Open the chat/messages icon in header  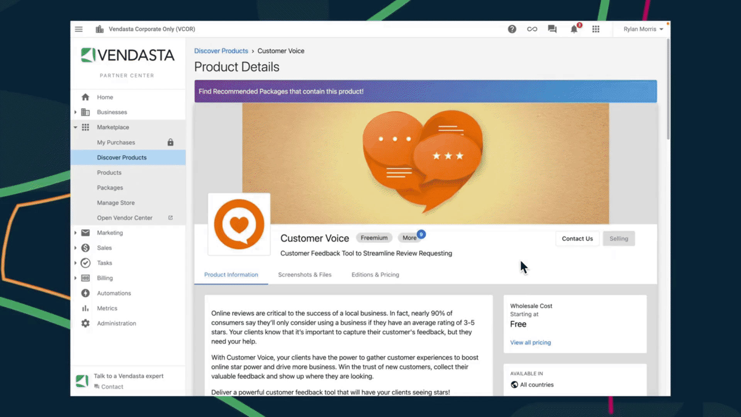tap(552, 29)
